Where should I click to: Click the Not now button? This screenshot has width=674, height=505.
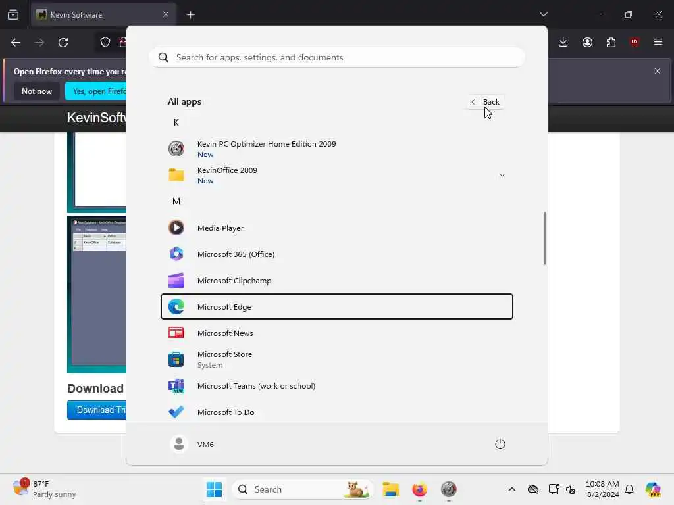click(x=37, y=91)
